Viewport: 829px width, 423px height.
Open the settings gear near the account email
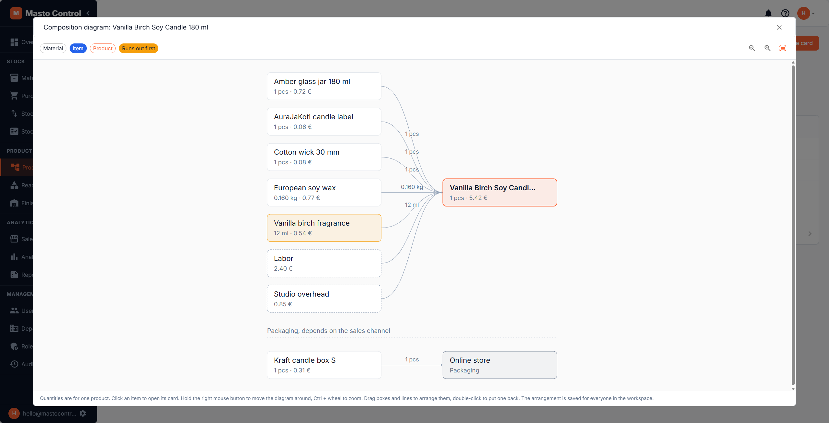point(83,413)
